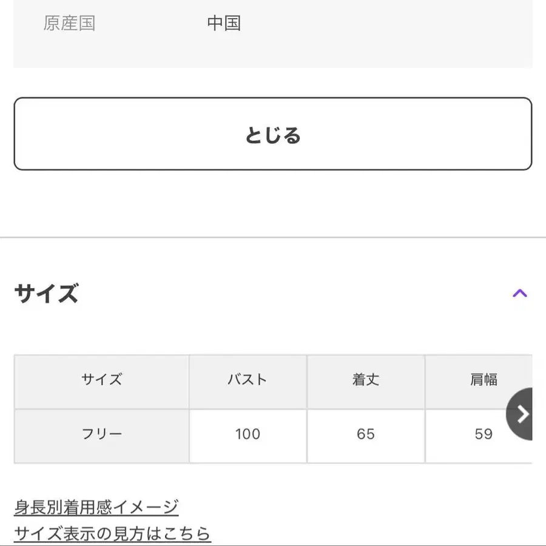Viewport: 546px width, 546px height.
Task: Tap the shoulder width value 59
Action: pos(482,434)
